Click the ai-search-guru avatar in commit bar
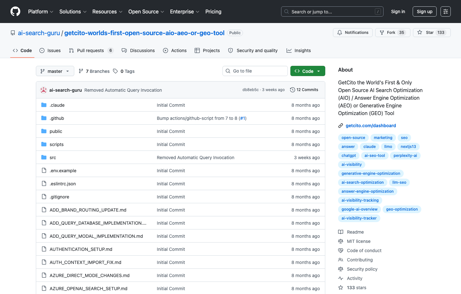Image resolution: width=461 pixels, height=294 pixels. [44, 90]
